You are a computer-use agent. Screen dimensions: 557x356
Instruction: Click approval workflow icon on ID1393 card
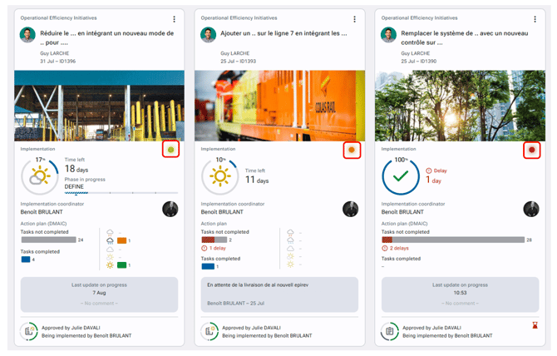coord(209,331)
